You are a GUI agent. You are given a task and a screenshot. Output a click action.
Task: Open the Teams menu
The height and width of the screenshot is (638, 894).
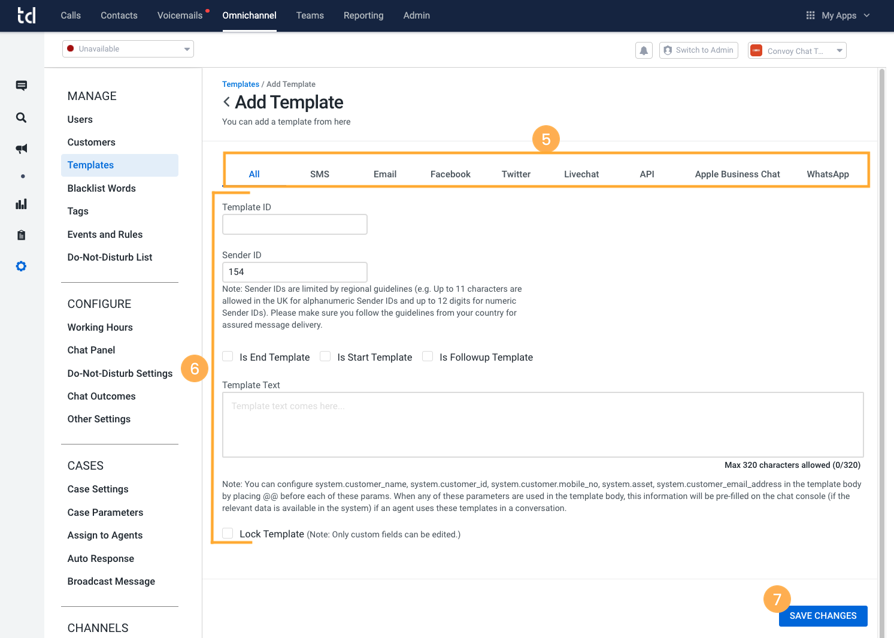coord(310,16)
